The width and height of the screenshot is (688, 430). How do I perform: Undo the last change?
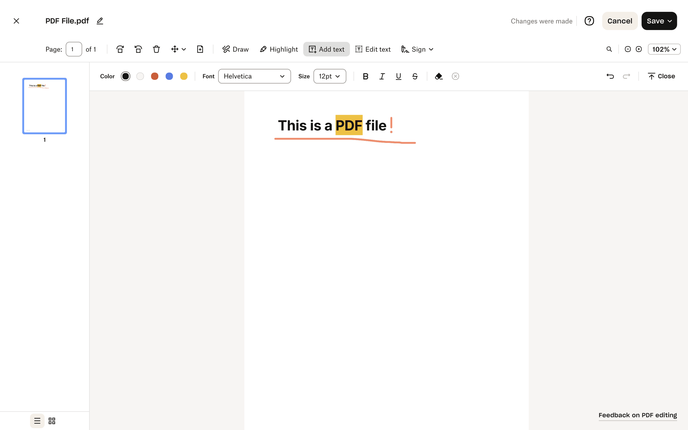(x=610, y=76)
